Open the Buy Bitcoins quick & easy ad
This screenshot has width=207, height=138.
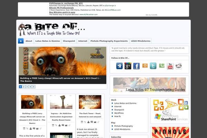click(x=62, y=12)
